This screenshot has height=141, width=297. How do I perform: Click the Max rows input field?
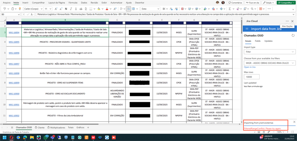pos(252,77)
